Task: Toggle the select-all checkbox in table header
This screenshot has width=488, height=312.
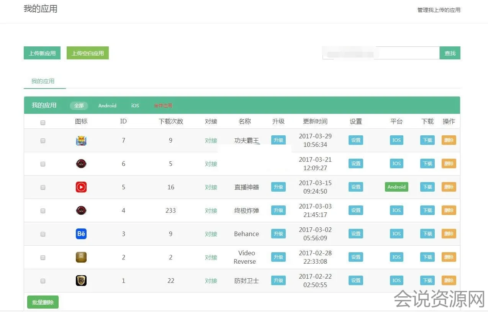Action: point(43,123)
